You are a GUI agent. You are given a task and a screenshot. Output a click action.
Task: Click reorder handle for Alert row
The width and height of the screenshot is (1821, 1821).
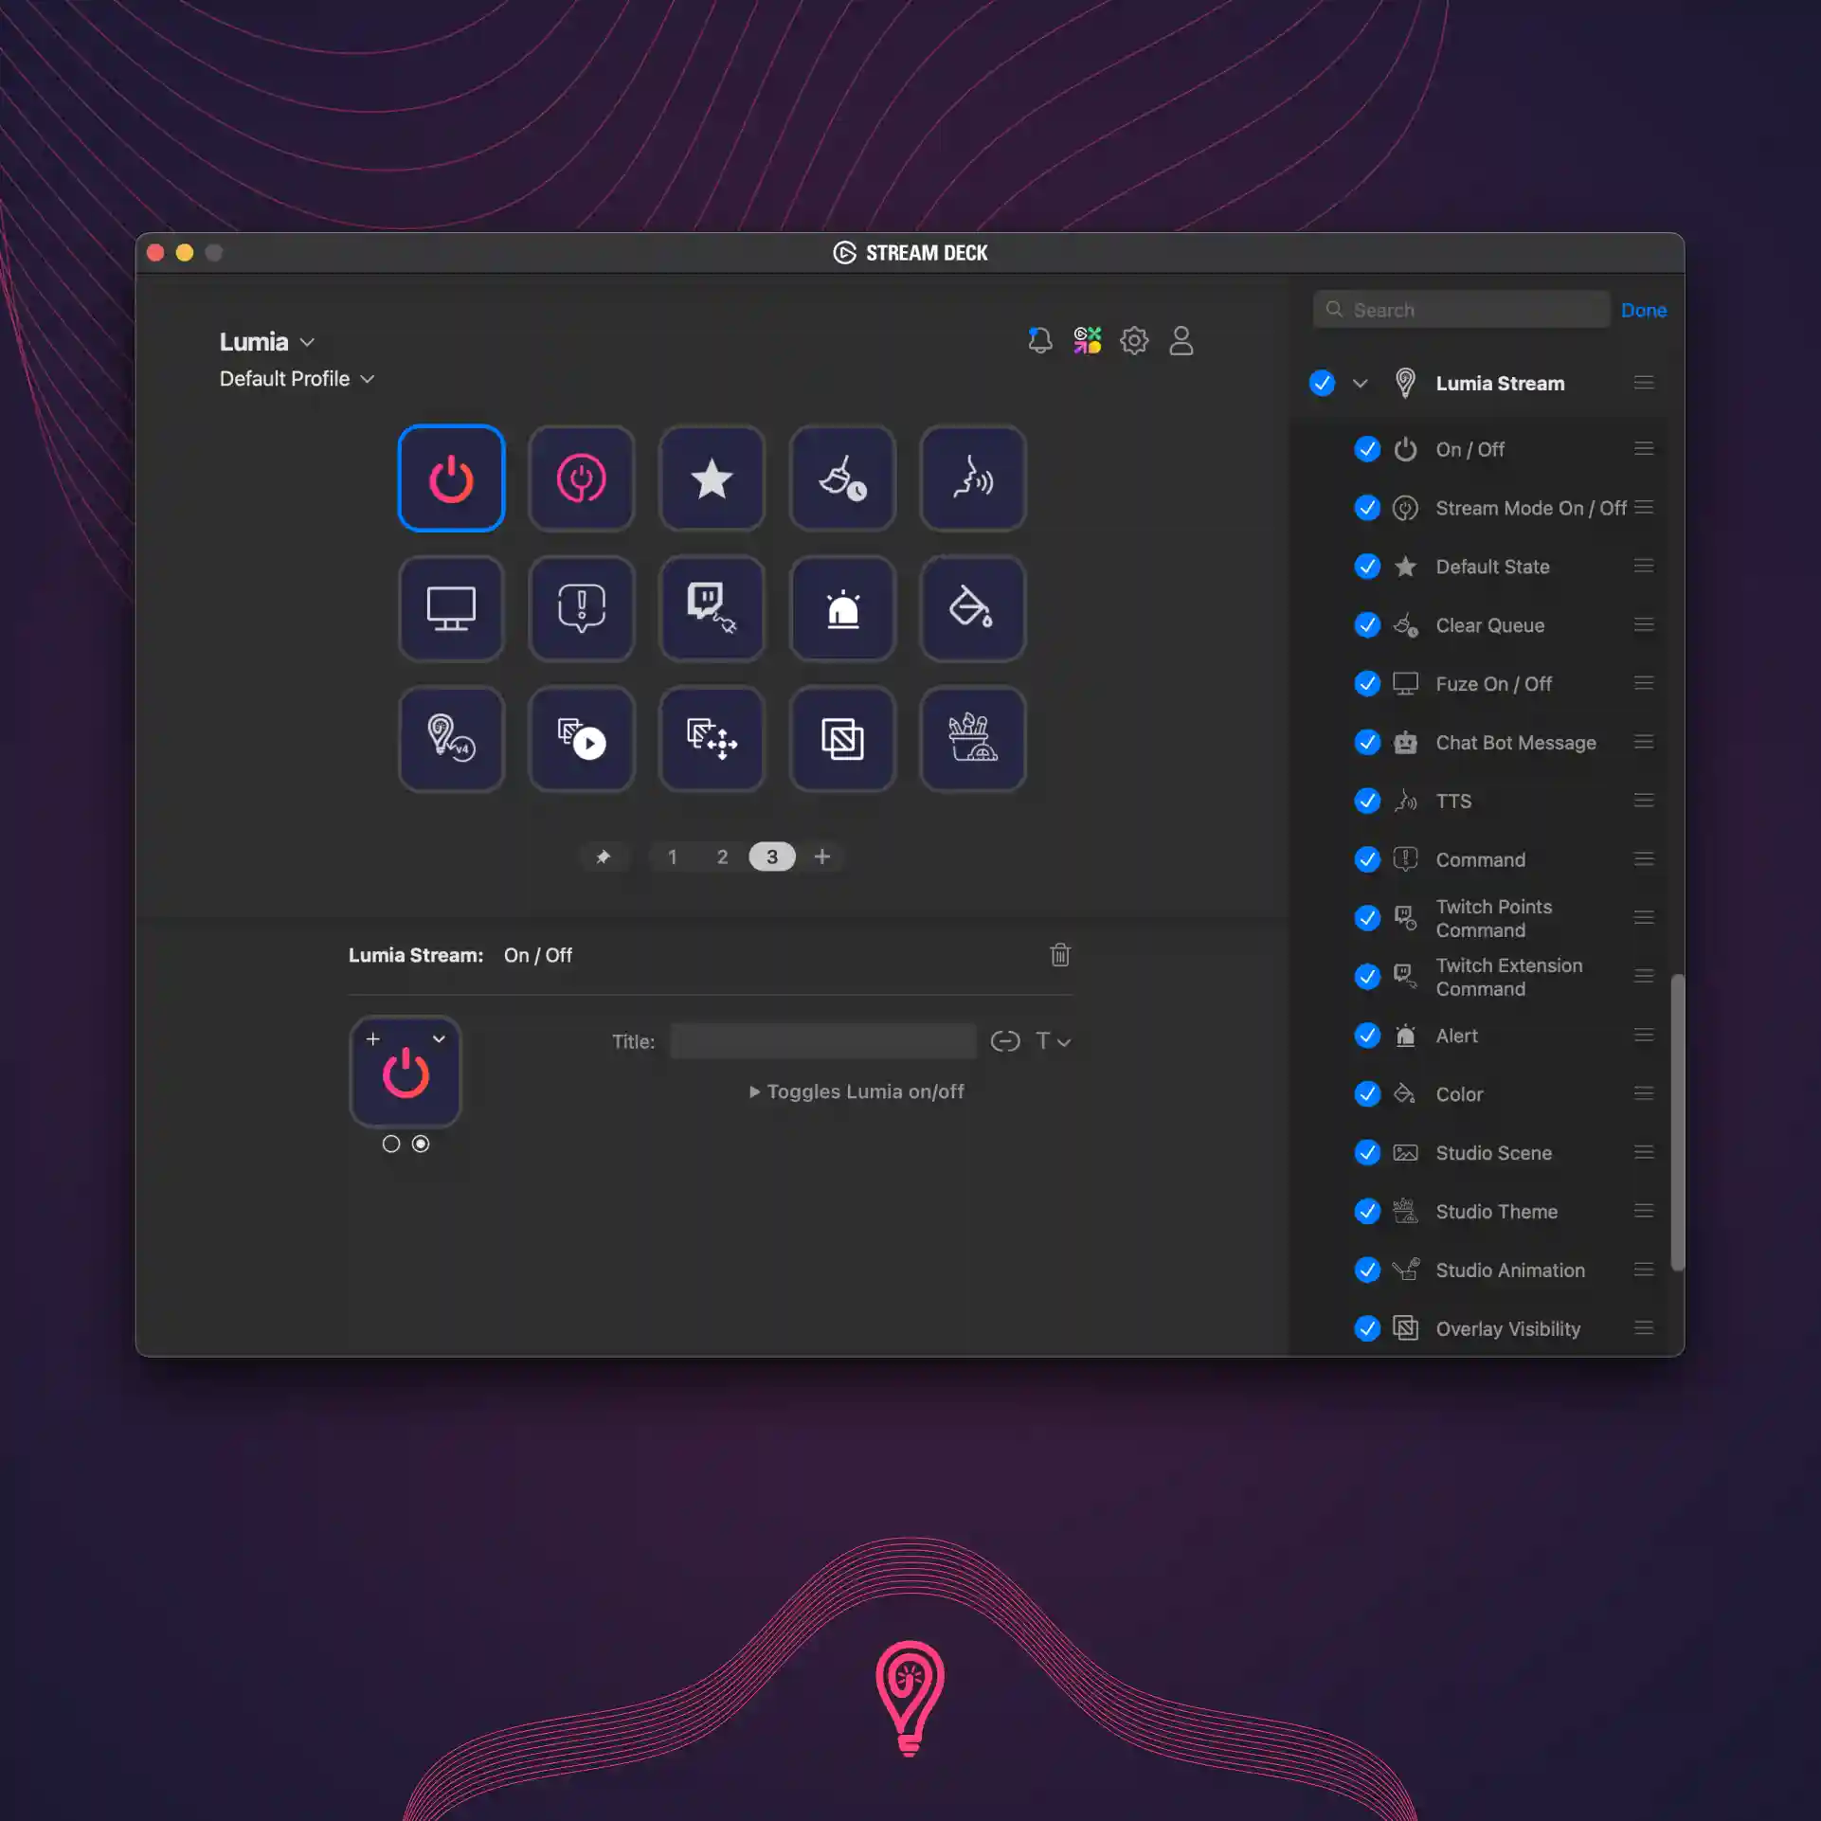[x=1644, y=1036]
